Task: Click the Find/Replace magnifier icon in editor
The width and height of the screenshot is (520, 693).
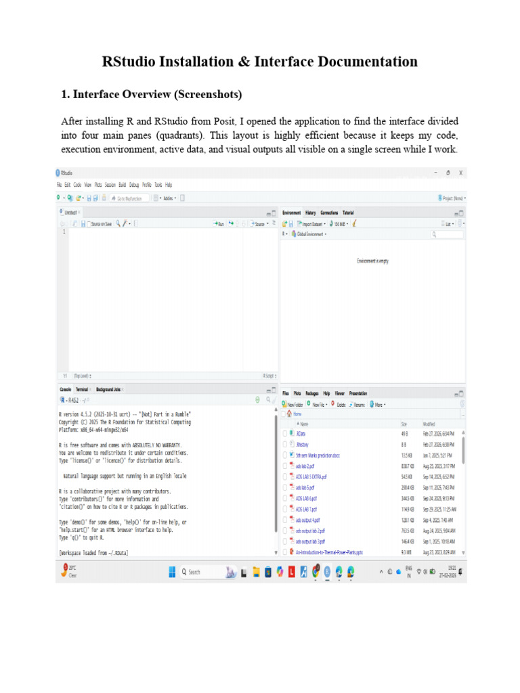Action: click(118, 223)
